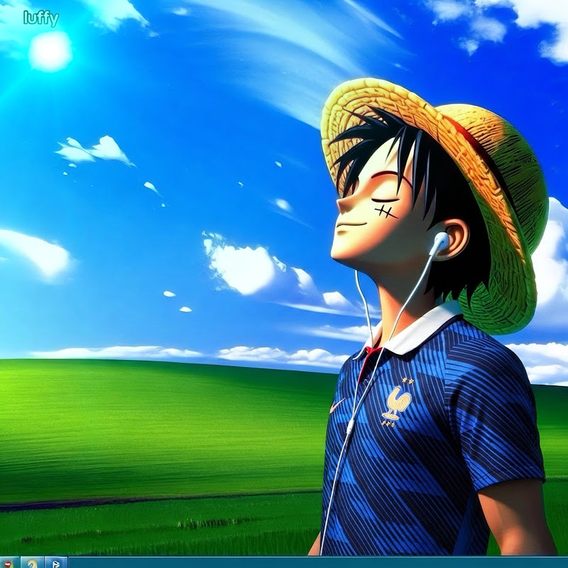
Task: Click the white earbud in the ear
Action: click(x=440, y=241)
